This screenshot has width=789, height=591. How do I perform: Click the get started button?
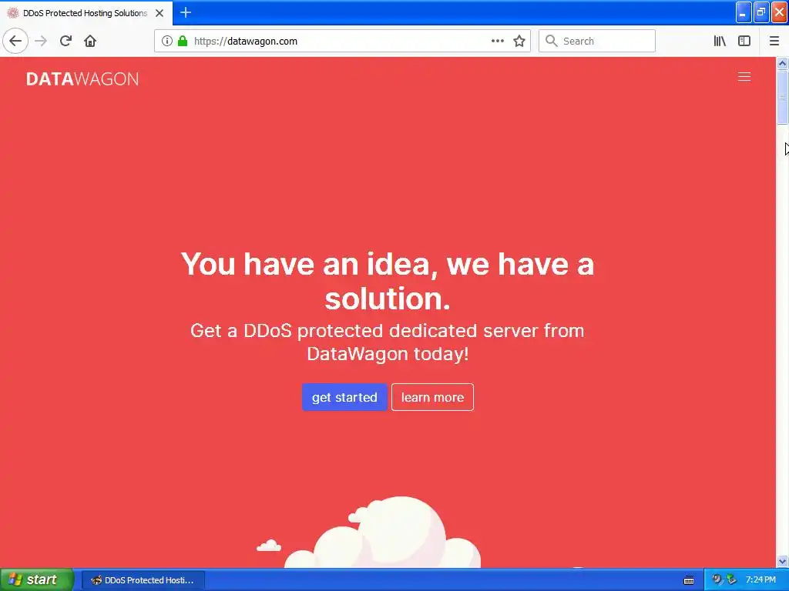[344, 397]
